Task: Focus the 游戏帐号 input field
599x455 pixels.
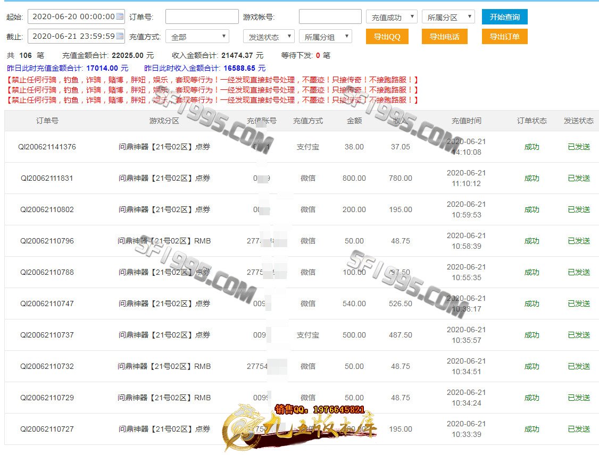Action: (330, 16)
